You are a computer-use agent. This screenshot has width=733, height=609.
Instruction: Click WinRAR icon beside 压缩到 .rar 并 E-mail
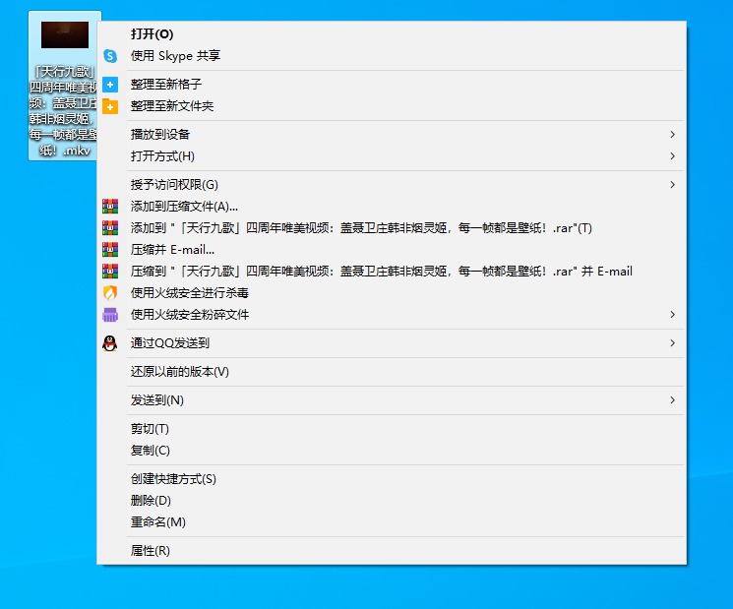tap(110, 272)
